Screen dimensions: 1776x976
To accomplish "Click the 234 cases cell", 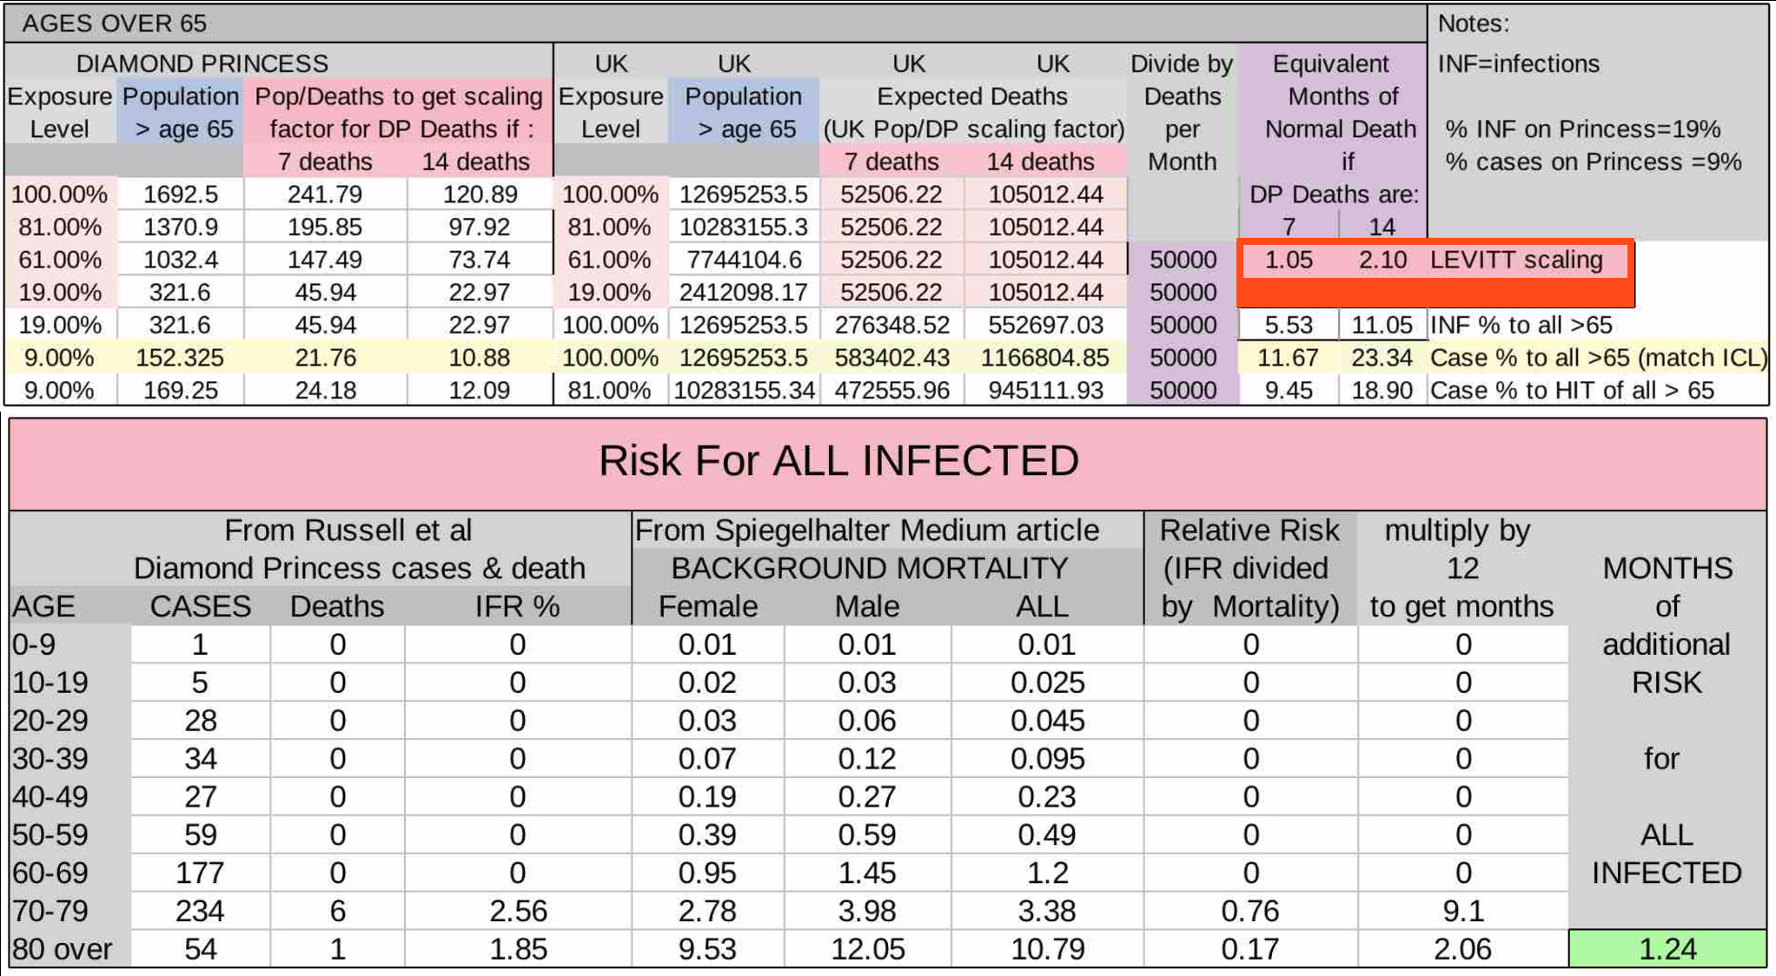I will pyautogui.click(x=201, y=911).
